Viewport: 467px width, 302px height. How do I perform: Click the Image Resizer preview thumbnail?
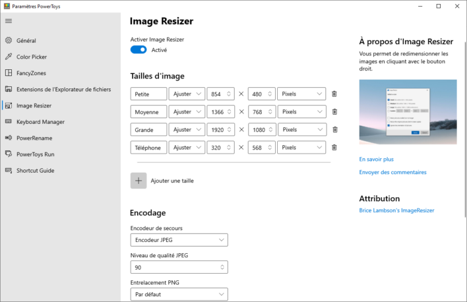[408, 111]
